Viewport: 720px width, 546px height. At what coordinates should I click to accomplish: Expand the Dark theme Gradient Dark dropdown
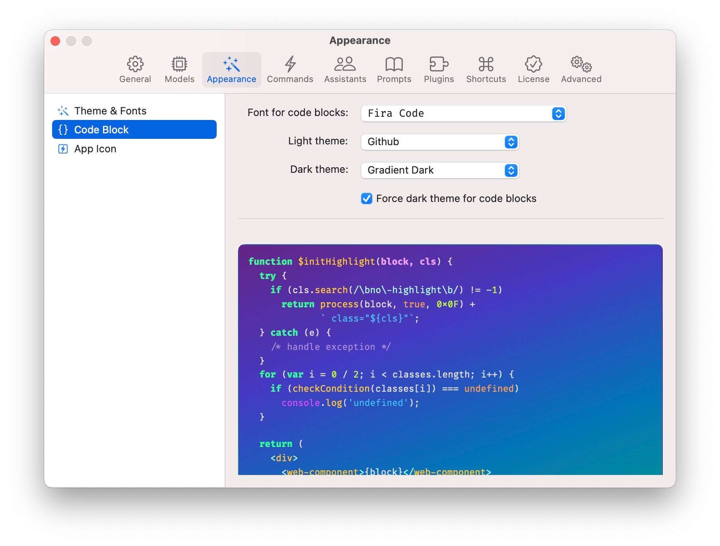coord(440,170)
